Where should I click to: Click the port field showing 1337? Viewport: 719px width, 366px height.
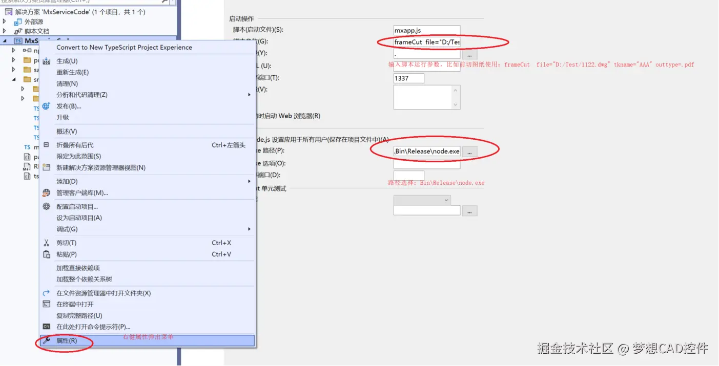[409, 78]
